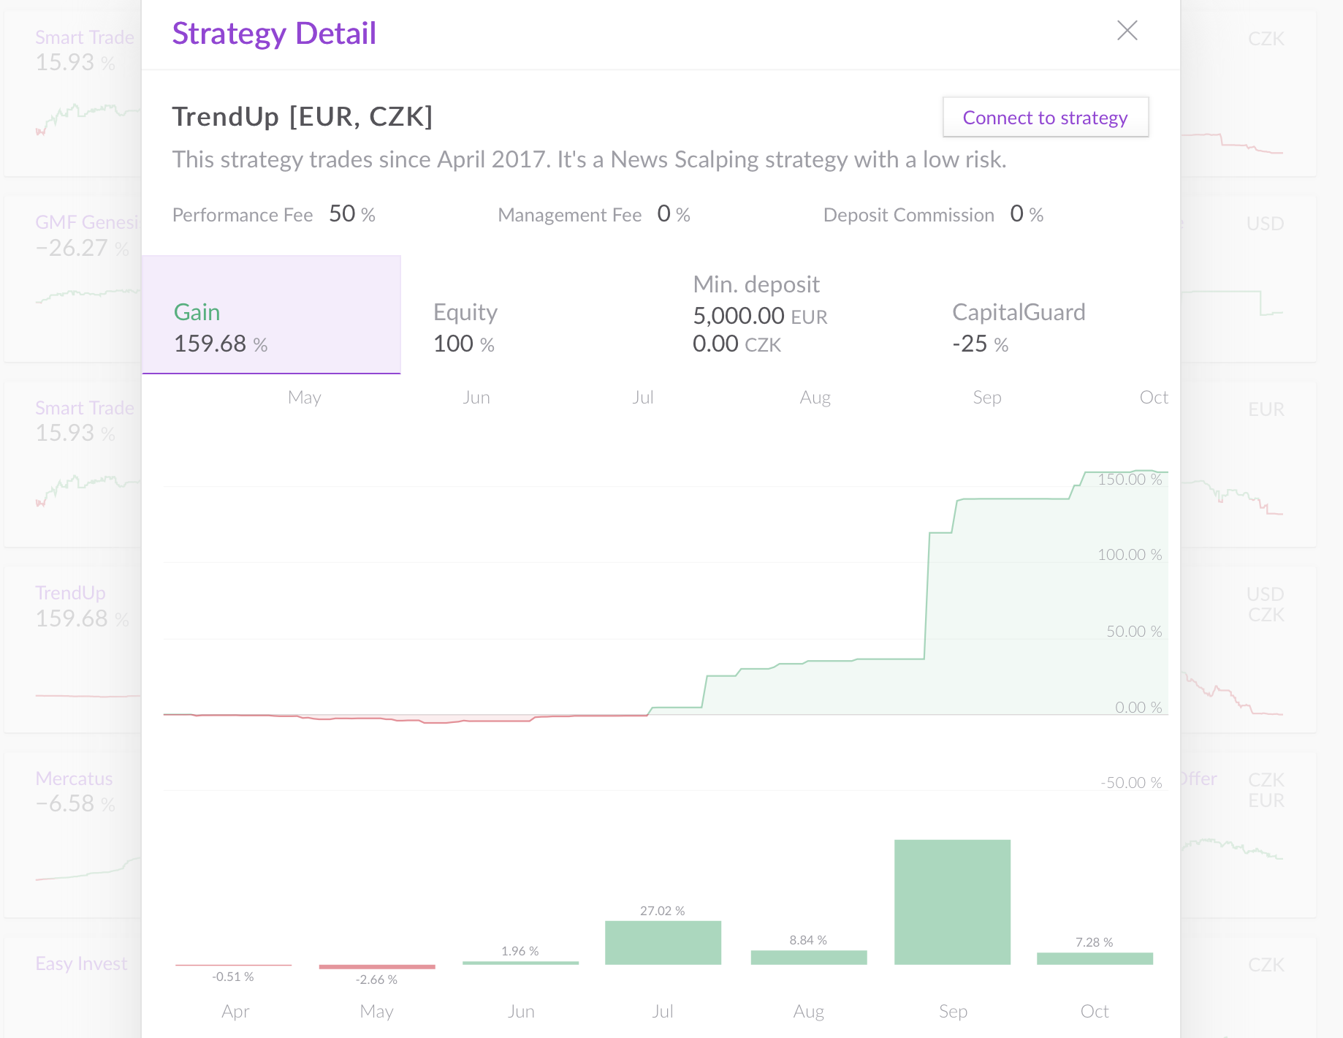This screenshot has width=1343, height=1038.
Task: Switch to the Equity tab
Action: tap(530, 315)
